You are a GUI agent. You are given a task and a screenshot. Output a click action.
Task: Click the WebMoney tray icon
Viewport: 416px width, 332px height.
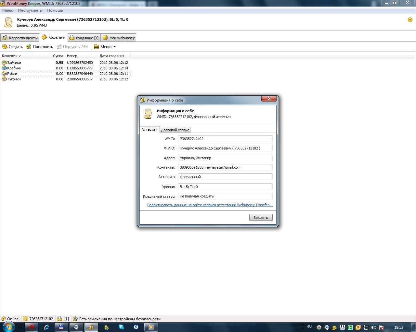[334, 327]
